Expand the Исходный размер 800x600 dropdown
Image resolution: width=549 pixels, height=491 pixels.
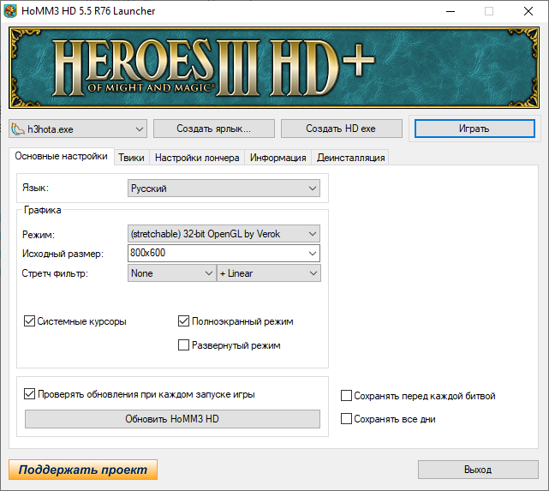(x=224, y=253)
